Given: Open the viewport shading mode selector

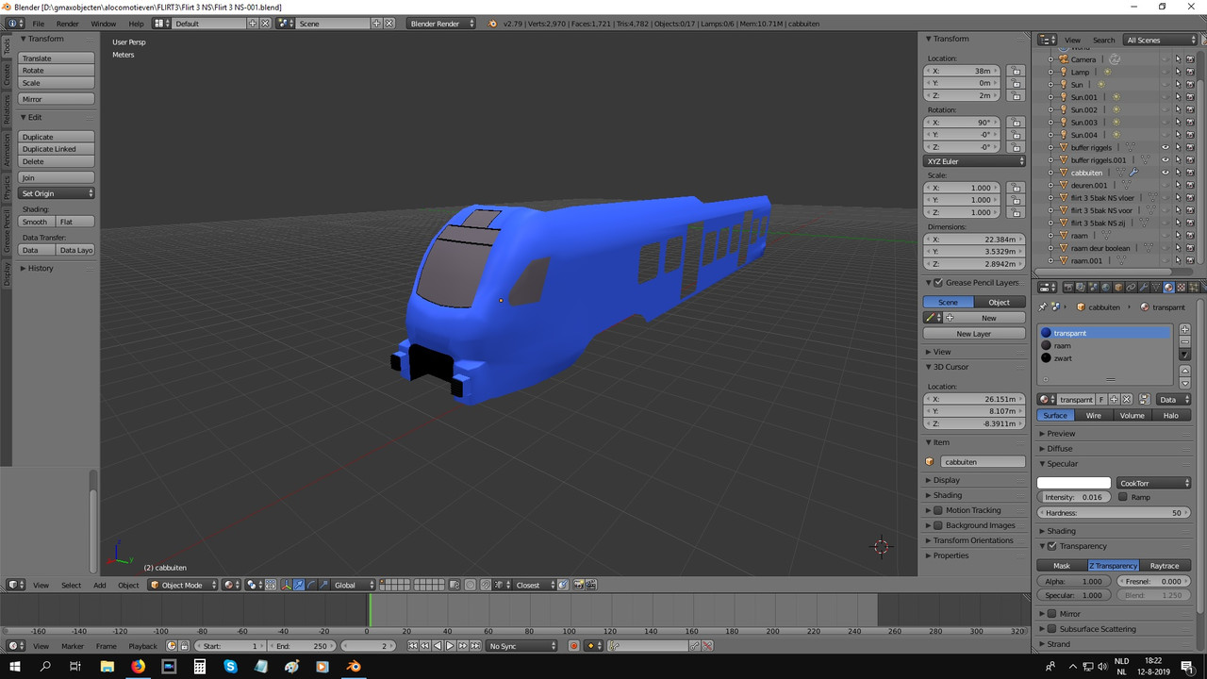Looking at the screenshot, I should click(x=231, y=585).
